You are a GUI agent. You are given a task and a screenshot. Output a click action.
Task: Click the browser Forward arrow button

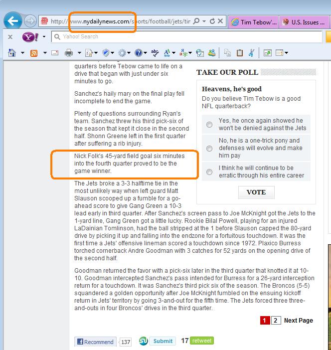[30, 21]
